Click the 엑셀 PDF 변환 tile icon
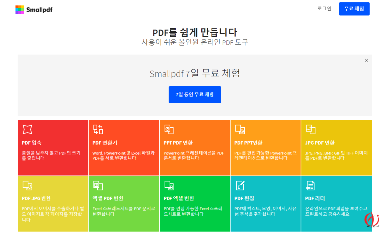 pos(98,185)
